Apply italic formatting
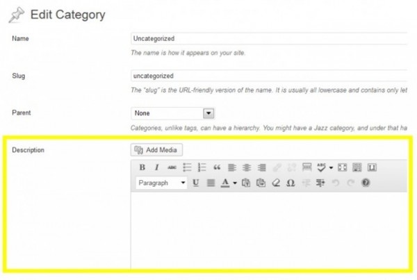The image size is (417, 280). pyautogui.click(x=156, y=167)
